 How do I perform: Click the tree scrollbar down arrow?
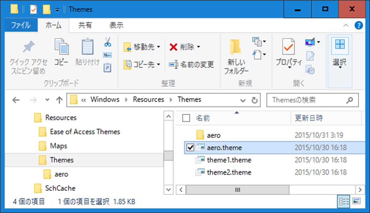click(168, 189)
